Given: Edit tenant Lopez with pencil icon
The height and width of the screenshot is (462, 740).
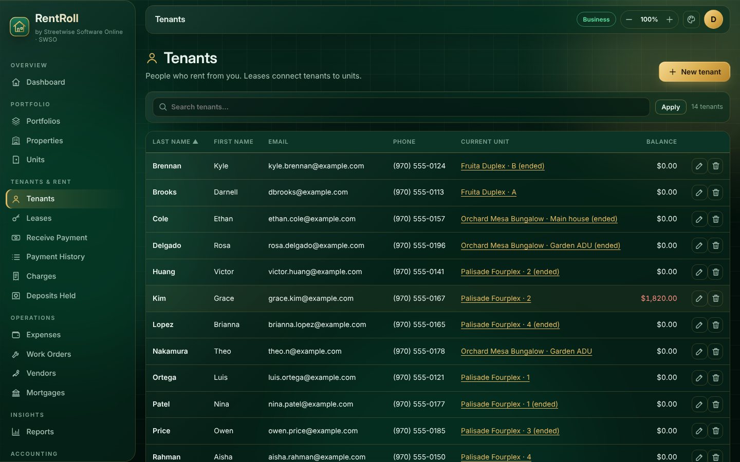Looking at the screenshot, I should coord(699,325).
